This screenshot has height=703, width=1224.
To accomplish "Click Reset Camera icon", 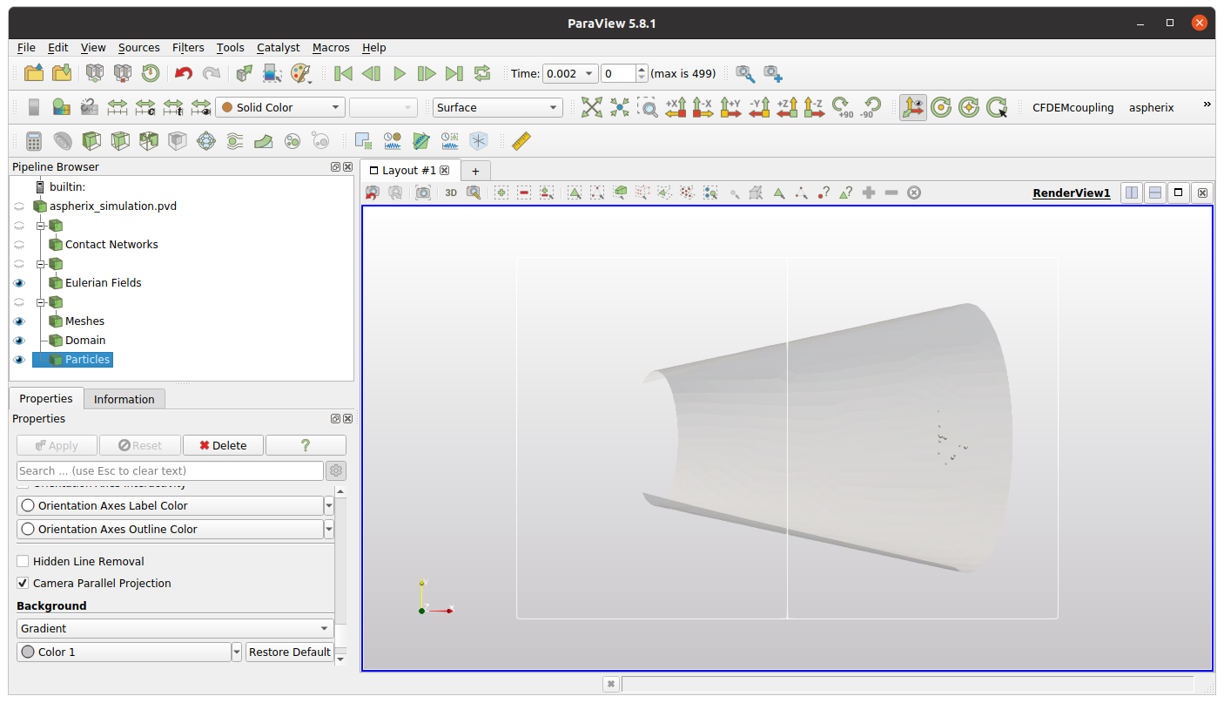I will pos(592,107).
